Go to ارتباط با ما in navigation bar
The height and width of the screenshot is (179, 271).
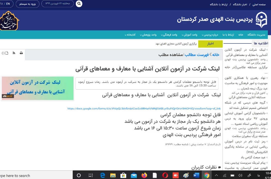[230, 35]
